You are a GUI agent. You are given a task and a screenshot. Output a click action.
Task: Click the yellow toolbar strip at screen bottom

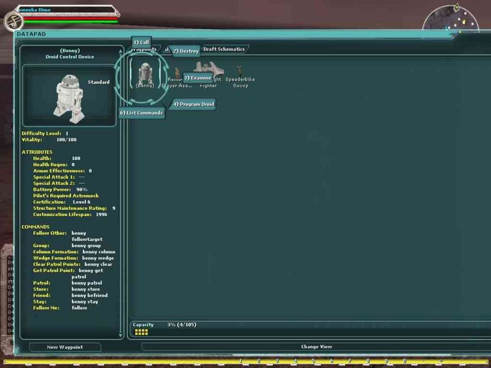[x=245, y=362]
